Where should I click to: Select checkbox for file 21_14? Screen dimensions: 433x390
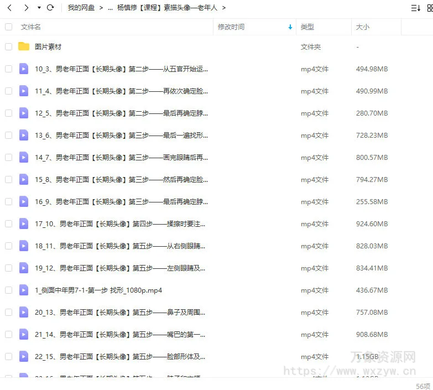pos(8,334)
